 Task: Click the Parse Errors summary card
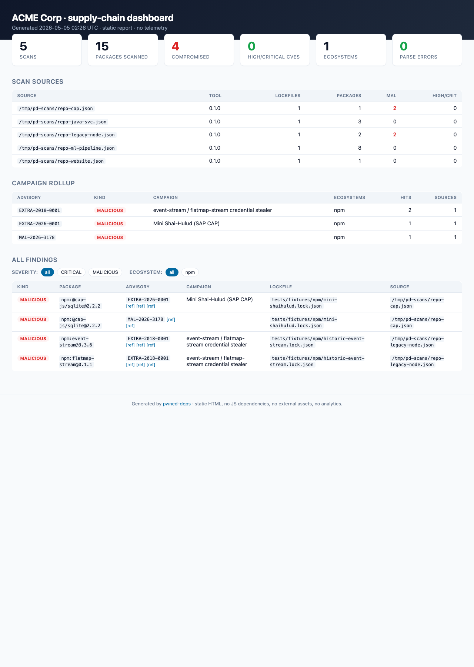pyautogui.click(x=427, y=50)
